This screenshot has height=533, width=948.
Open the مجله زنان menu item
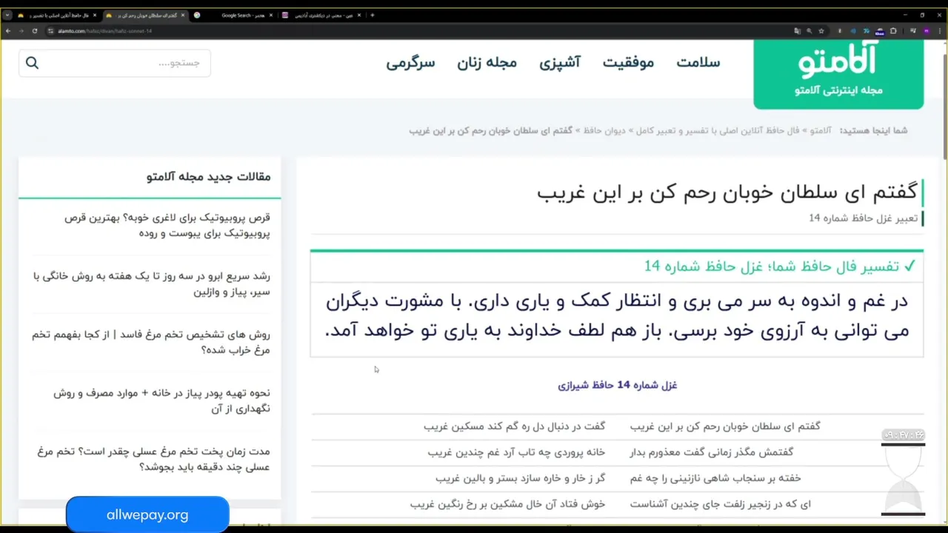487,63
